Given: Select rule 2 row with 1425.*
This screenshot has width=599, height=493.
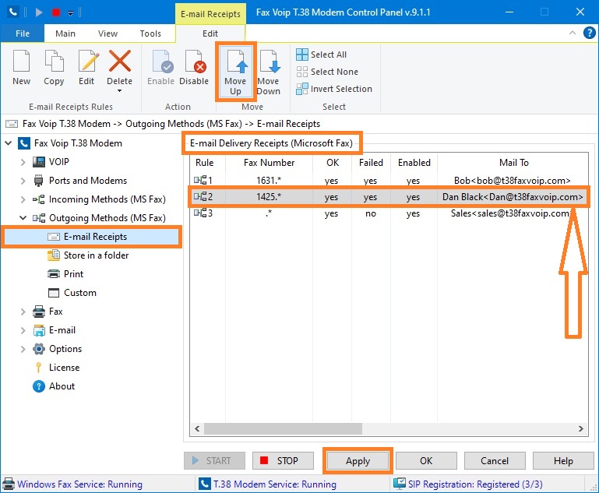Looking at the screenshot, I should point(389,197).
